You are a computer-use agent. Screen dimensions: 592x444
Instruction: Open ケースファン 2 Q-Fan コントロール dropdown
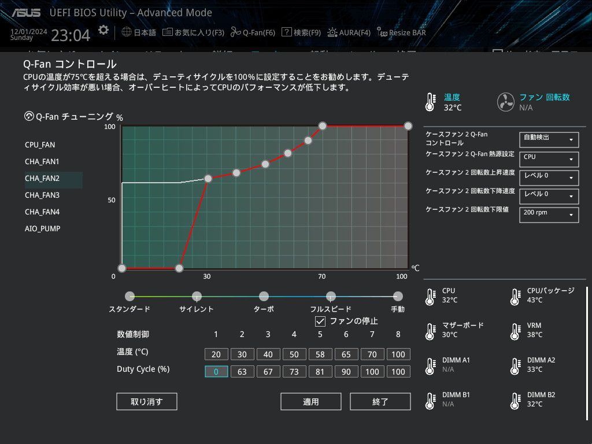(x=549, y=140)
